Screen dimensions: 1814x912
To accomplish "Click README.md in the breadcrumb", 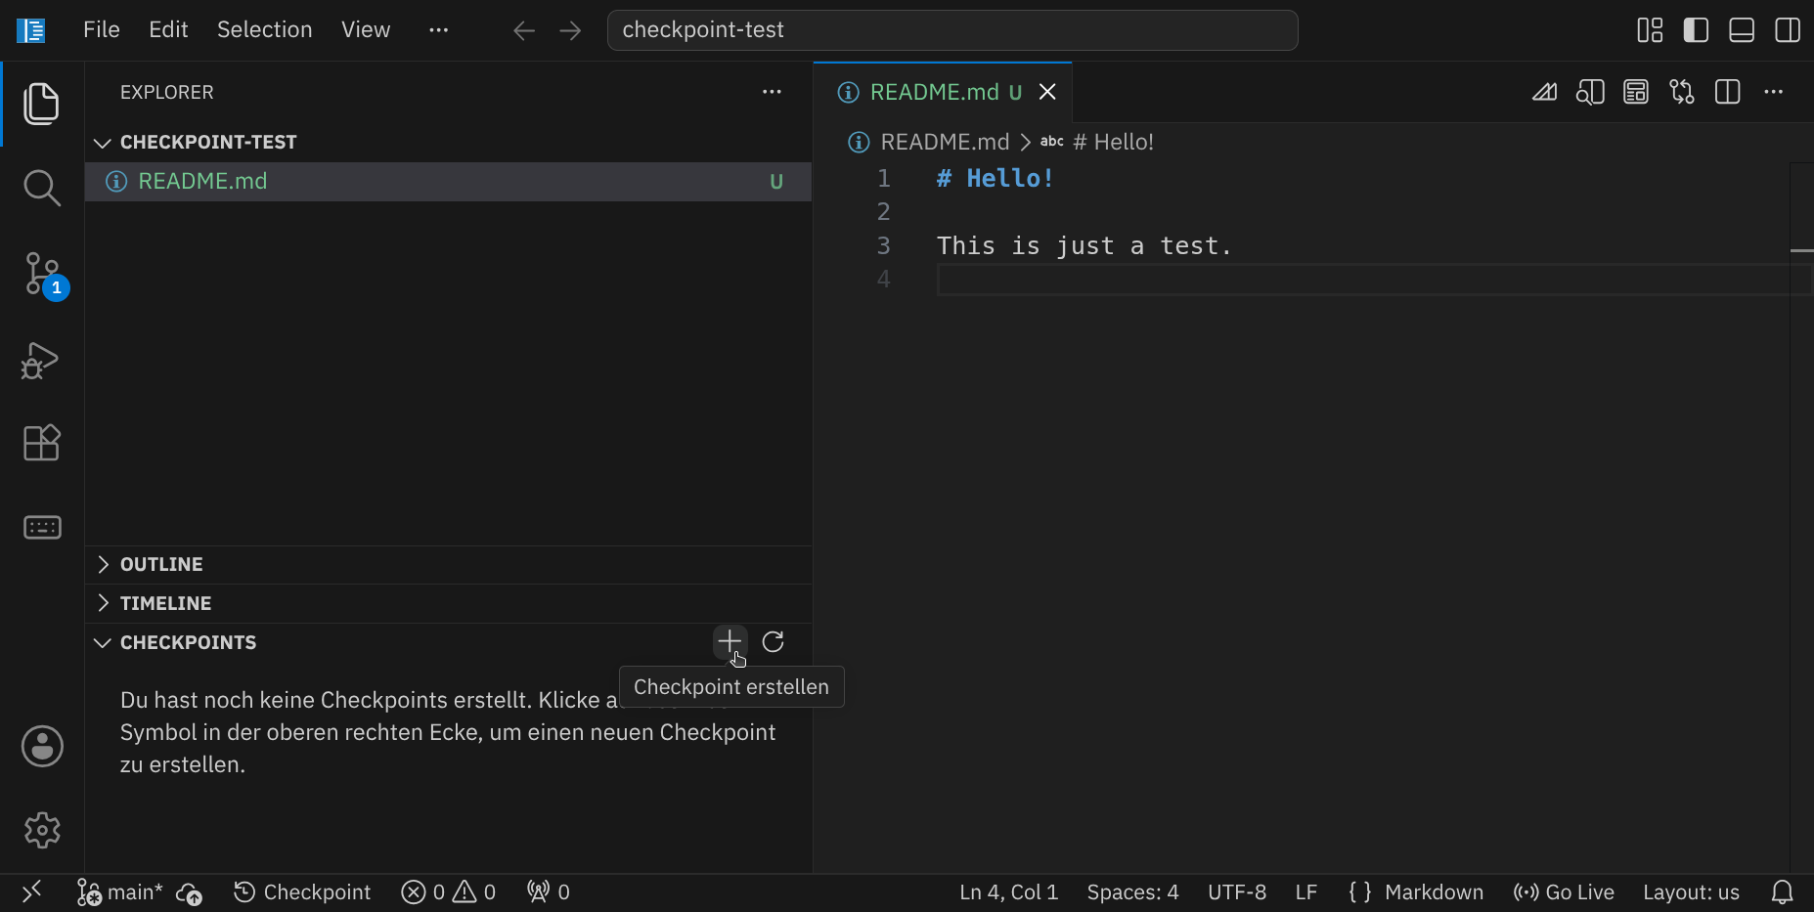I will pyautogui.click(x=945, y=142).
